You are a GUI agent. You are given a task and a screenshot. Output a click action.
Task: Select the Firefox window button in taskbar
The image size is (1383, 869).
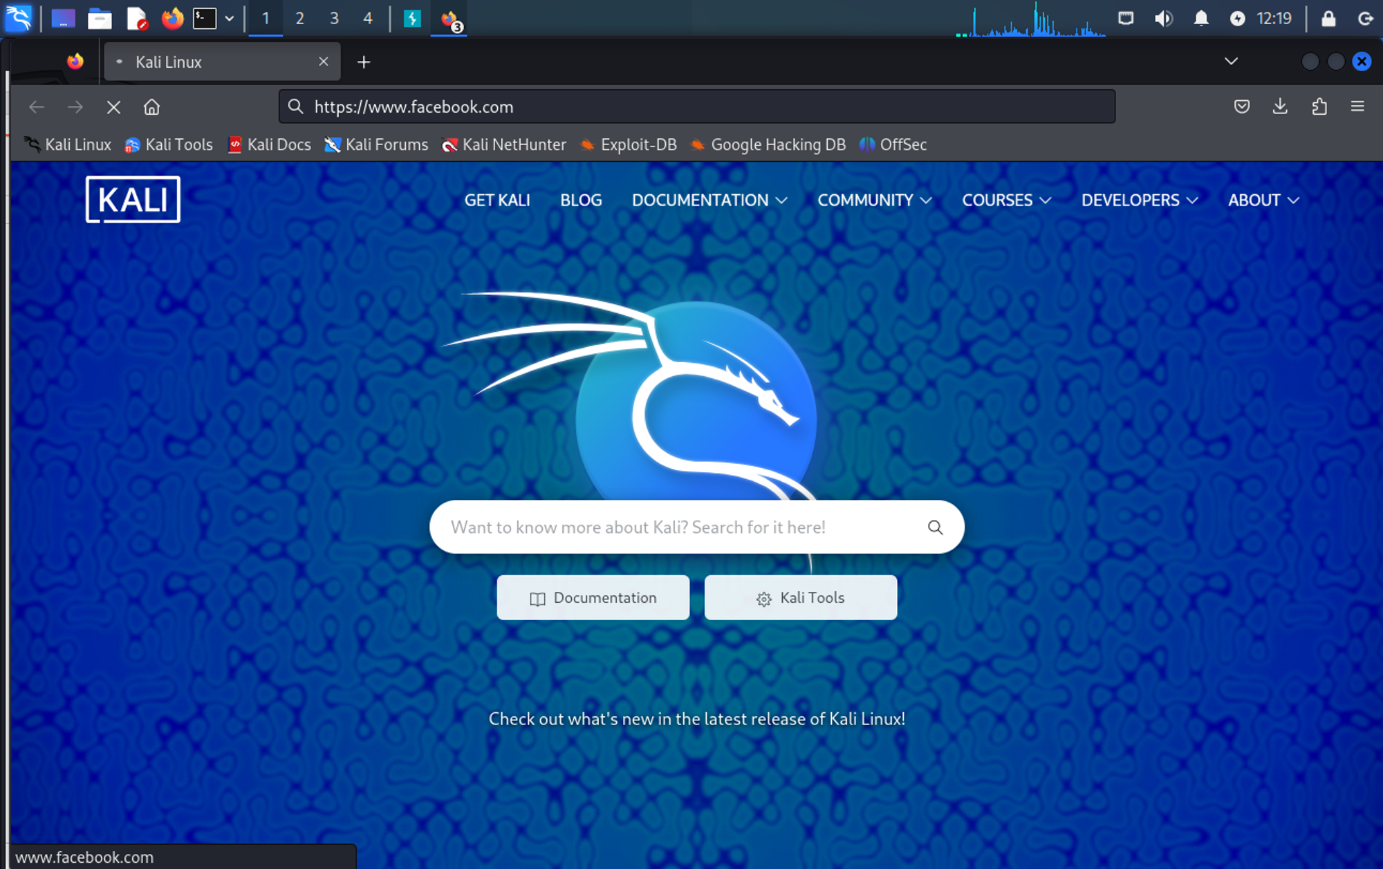[449, 19]
